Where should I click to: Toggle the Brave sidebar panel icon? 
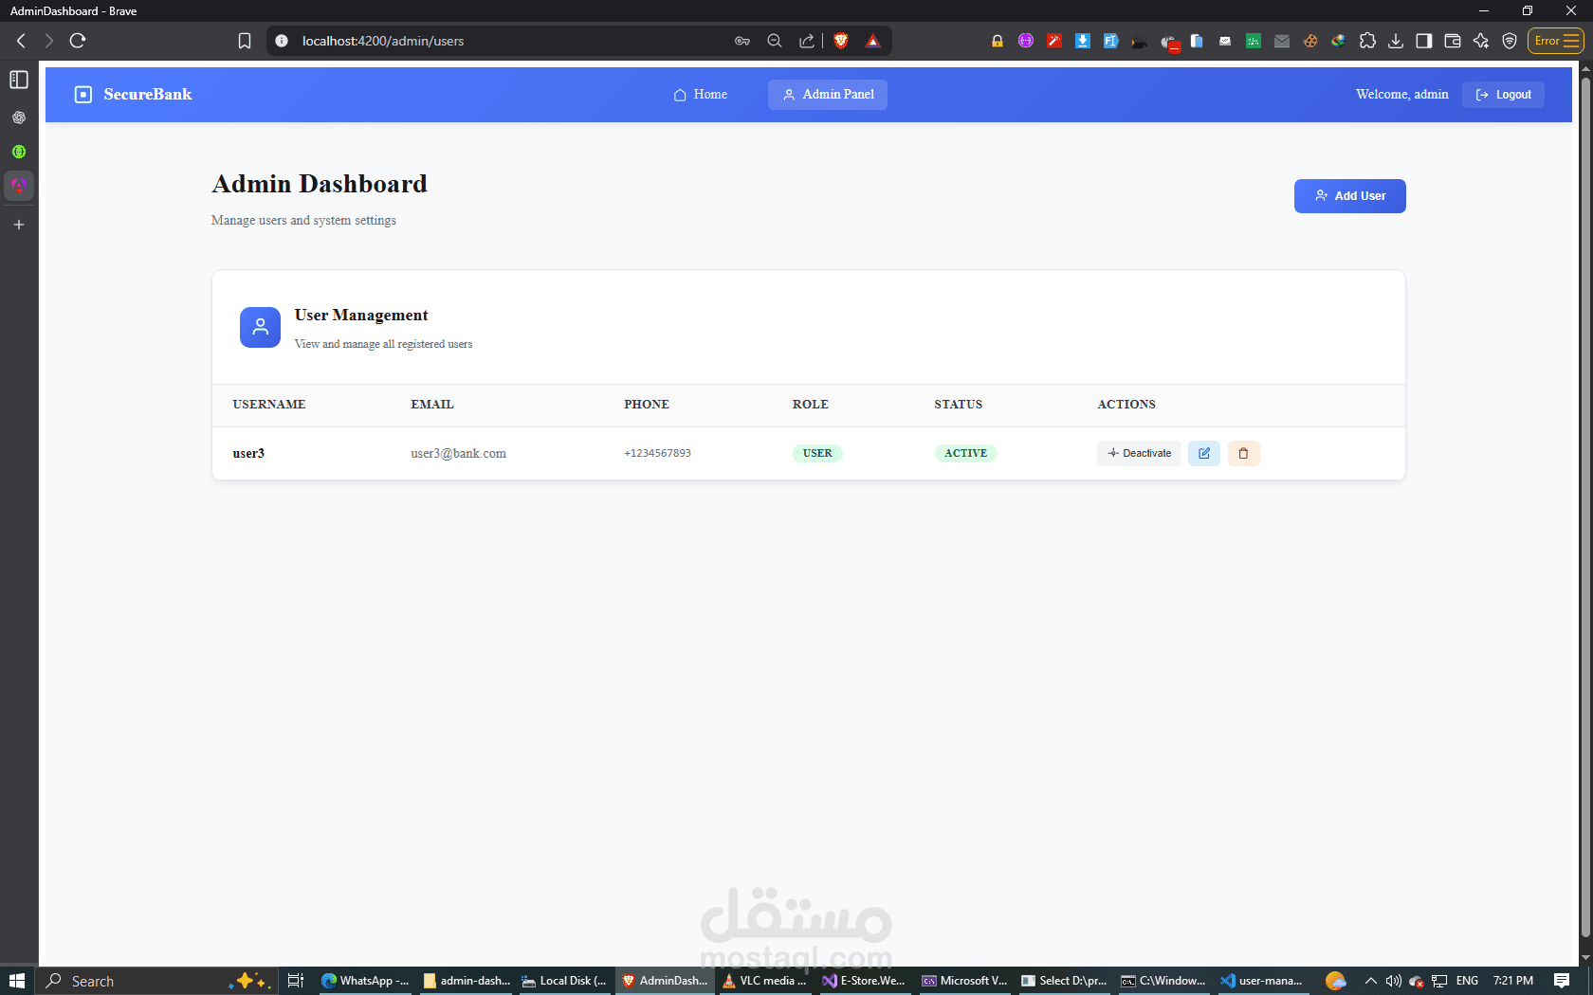[x=1423, y=41]
